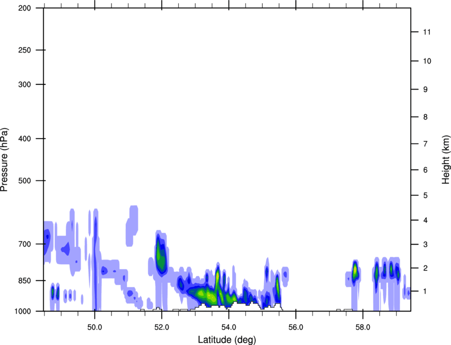
Task: Click the 700 pressure tick label
Action: [24, 244]
